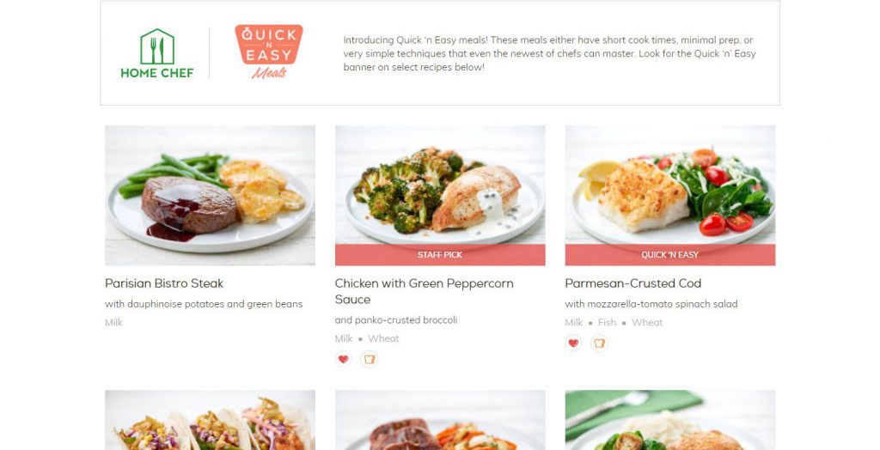Click bread icon under Chicken with Green Peppercorn

[x=370, y=359]
